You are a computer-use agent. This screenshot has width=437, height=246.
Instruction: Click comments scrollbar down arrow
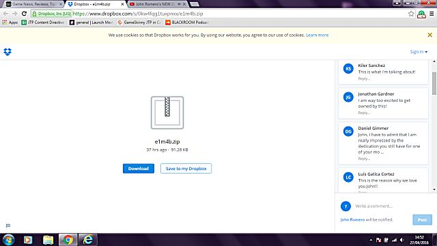434,189
